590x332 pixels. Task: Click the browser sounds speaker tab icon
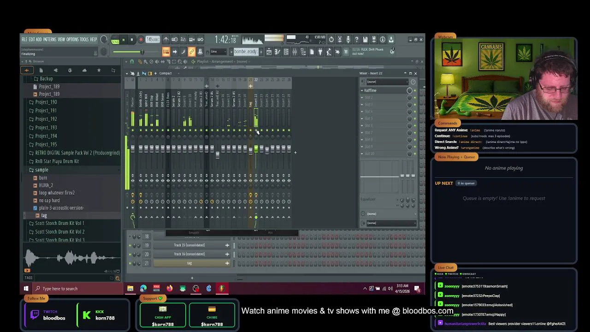point(56,70)
